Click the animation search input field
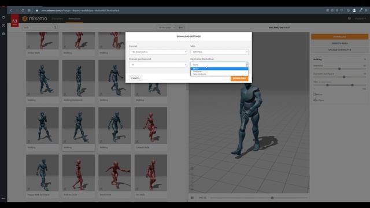Screen dimensions: 370x208 38,28
